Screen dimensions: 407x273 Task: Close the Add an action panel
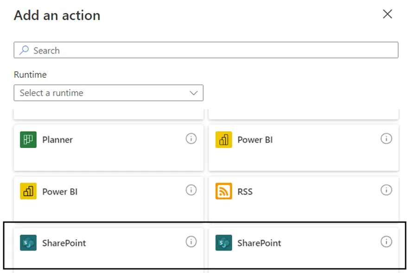coord(388,14)
